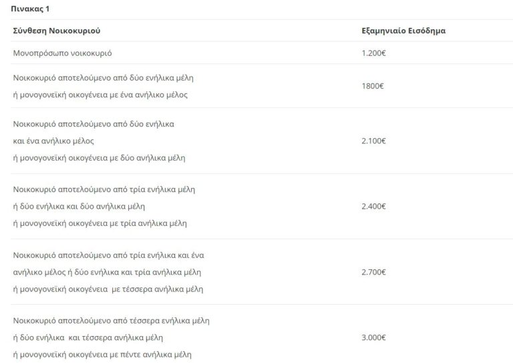Click the 3.000€ income value
513x364 pixels.
(373, 337)
